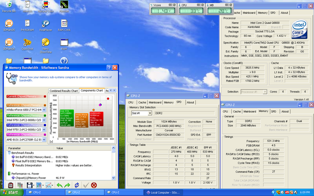Image resolution: width=314 pixels, height=196 pixels.
Task: Select the RealPlayer desktop shortcut
Action: 46,25
